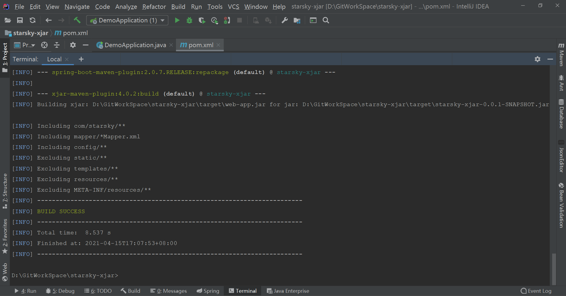Toggle the Bean Validation tool window
The image size is (566, 296).
pyautogui.click(x=561, y=205)
